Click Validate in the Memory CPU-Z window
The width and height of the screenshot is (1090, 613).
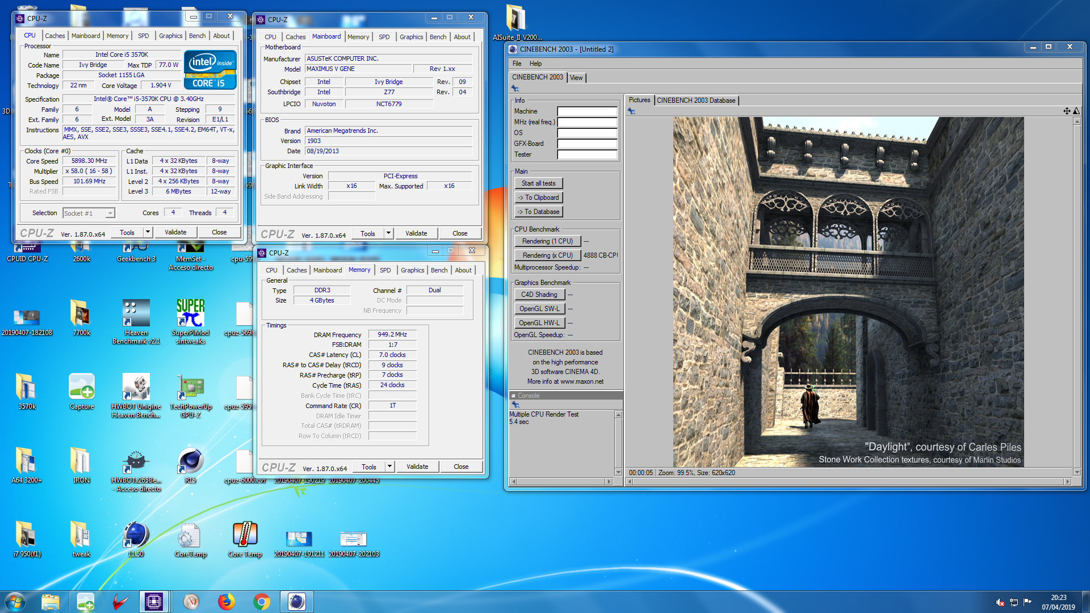(417, 467)
